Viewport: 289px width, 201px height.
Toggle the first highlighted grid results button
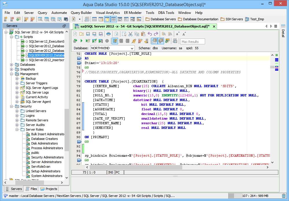[154, 41]
